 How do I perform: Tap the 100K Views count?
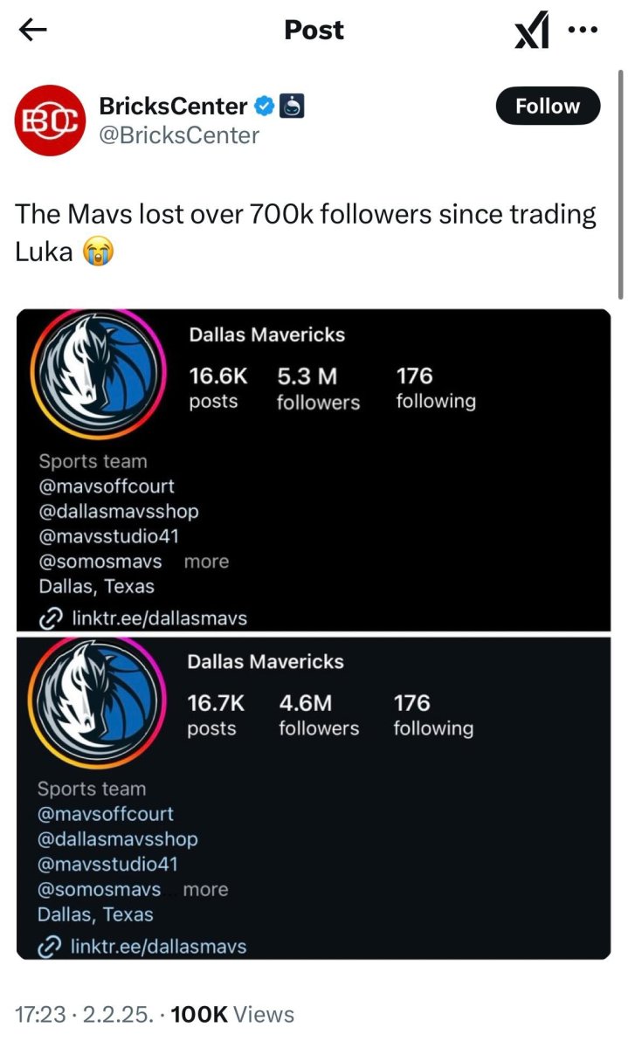(x=232, y=1014)
